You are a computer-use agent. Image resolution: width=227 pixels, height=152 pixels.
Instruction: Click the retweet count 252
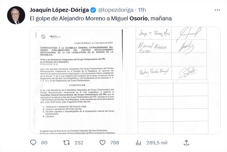pyautogui.click(x=79, y=142)
